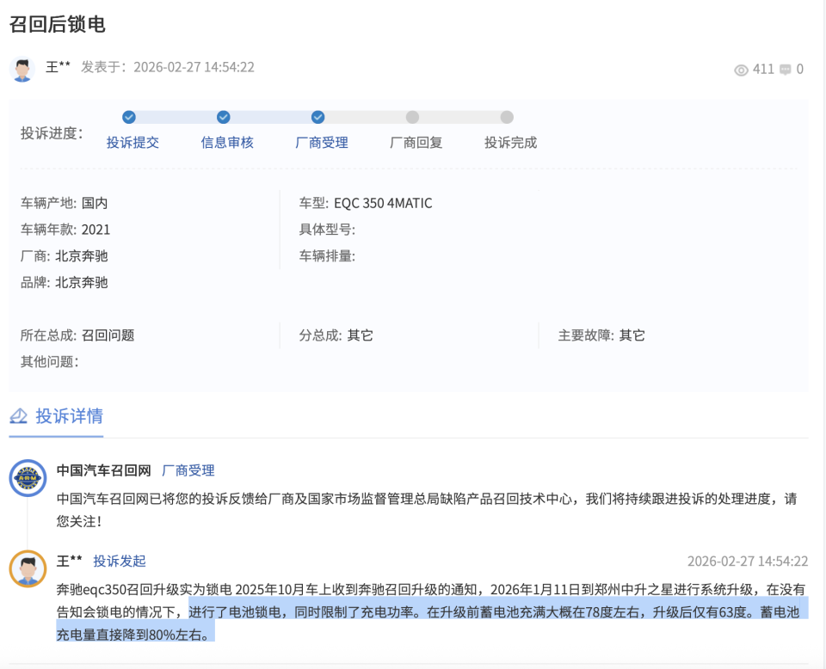
Task: Click the 车型 value EQC 350 4MATIC
Action: pos(383,203)
